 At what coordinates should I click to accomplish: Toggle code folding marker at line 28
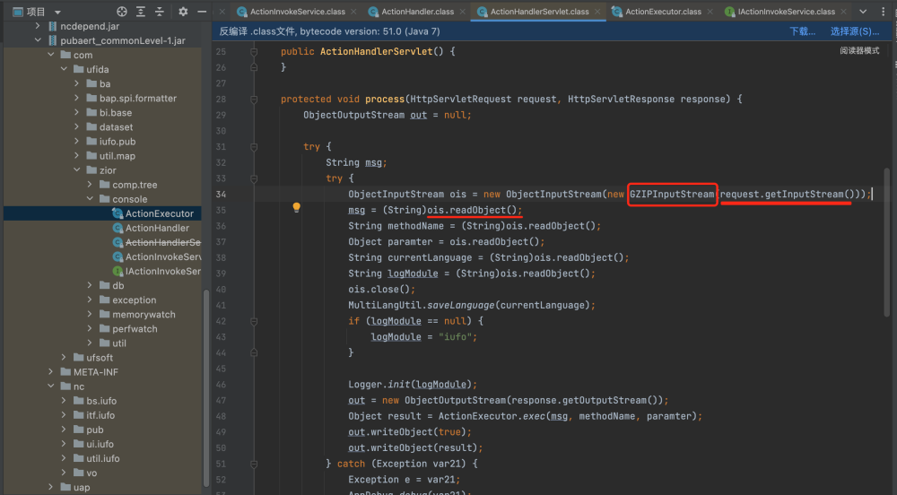254,100
